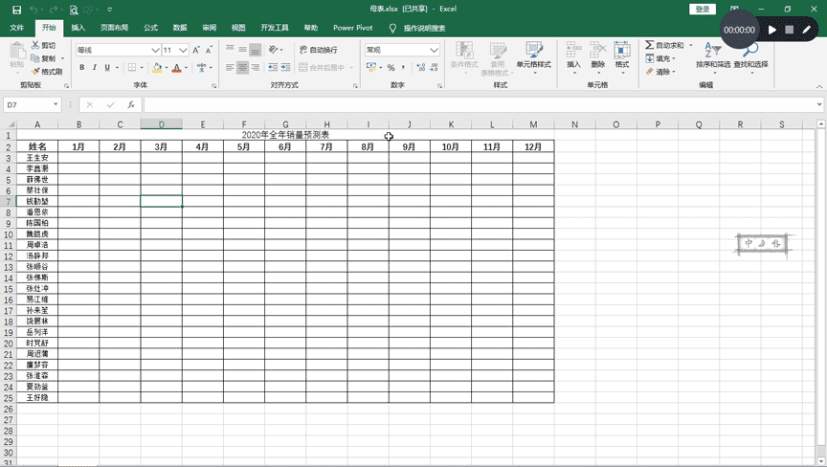Click the Print Preview icon in quick access toolbar
Screen dimensions: 827x467
click(74, 10)
